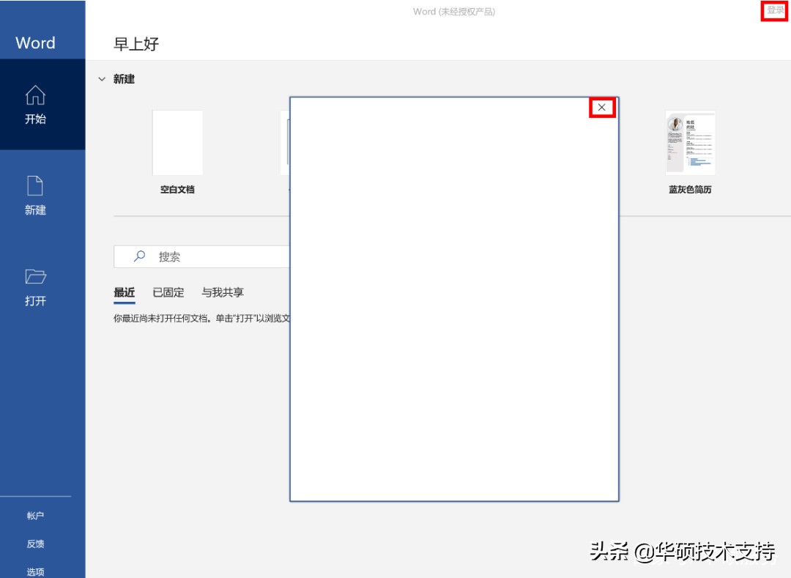Click the 早上好 greeting heading
This screenshot has width=791, height=578.
[x=136, y=44]
